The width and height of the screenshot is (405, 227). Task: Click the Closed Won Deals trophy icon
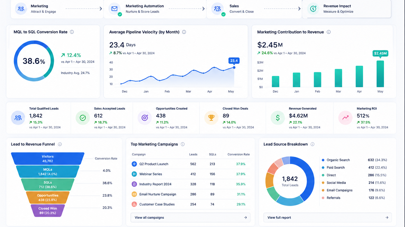pyautogui.click(x=211, y=118)
